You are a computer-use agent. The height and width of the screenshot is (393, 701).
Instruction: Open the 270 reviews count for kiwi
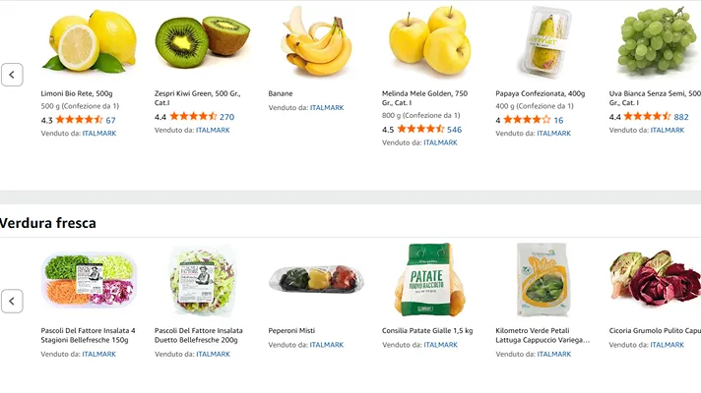[x=226, y=117]
